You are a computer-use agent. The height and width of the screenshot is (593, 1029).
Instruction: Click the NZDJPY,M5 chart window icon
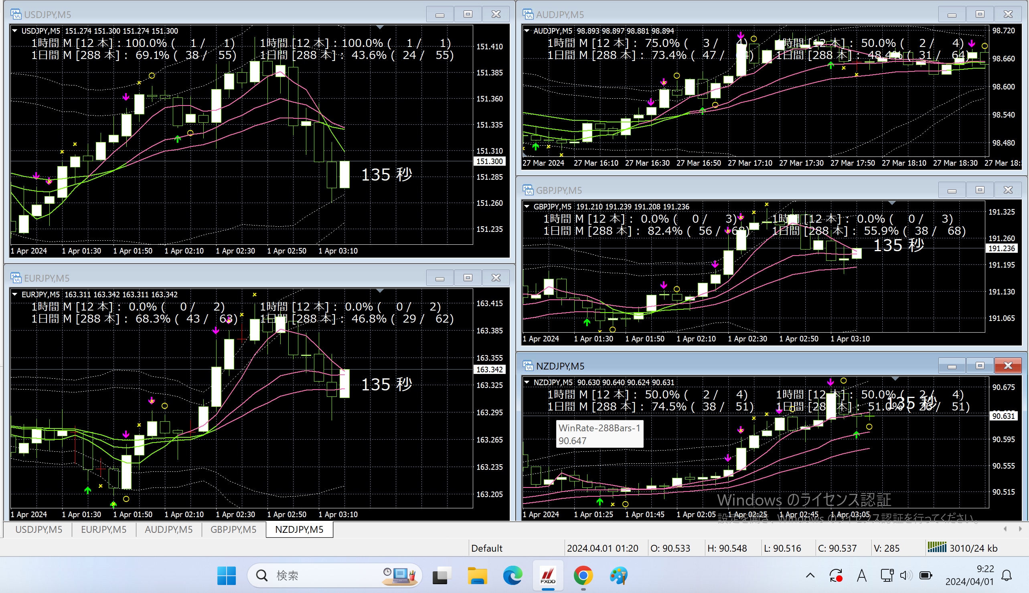coord(528,366)
